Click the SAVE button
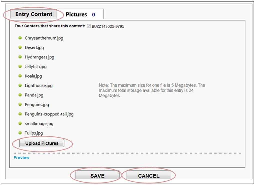The width and height of the screenshot is (255, 185). point(97,176)
